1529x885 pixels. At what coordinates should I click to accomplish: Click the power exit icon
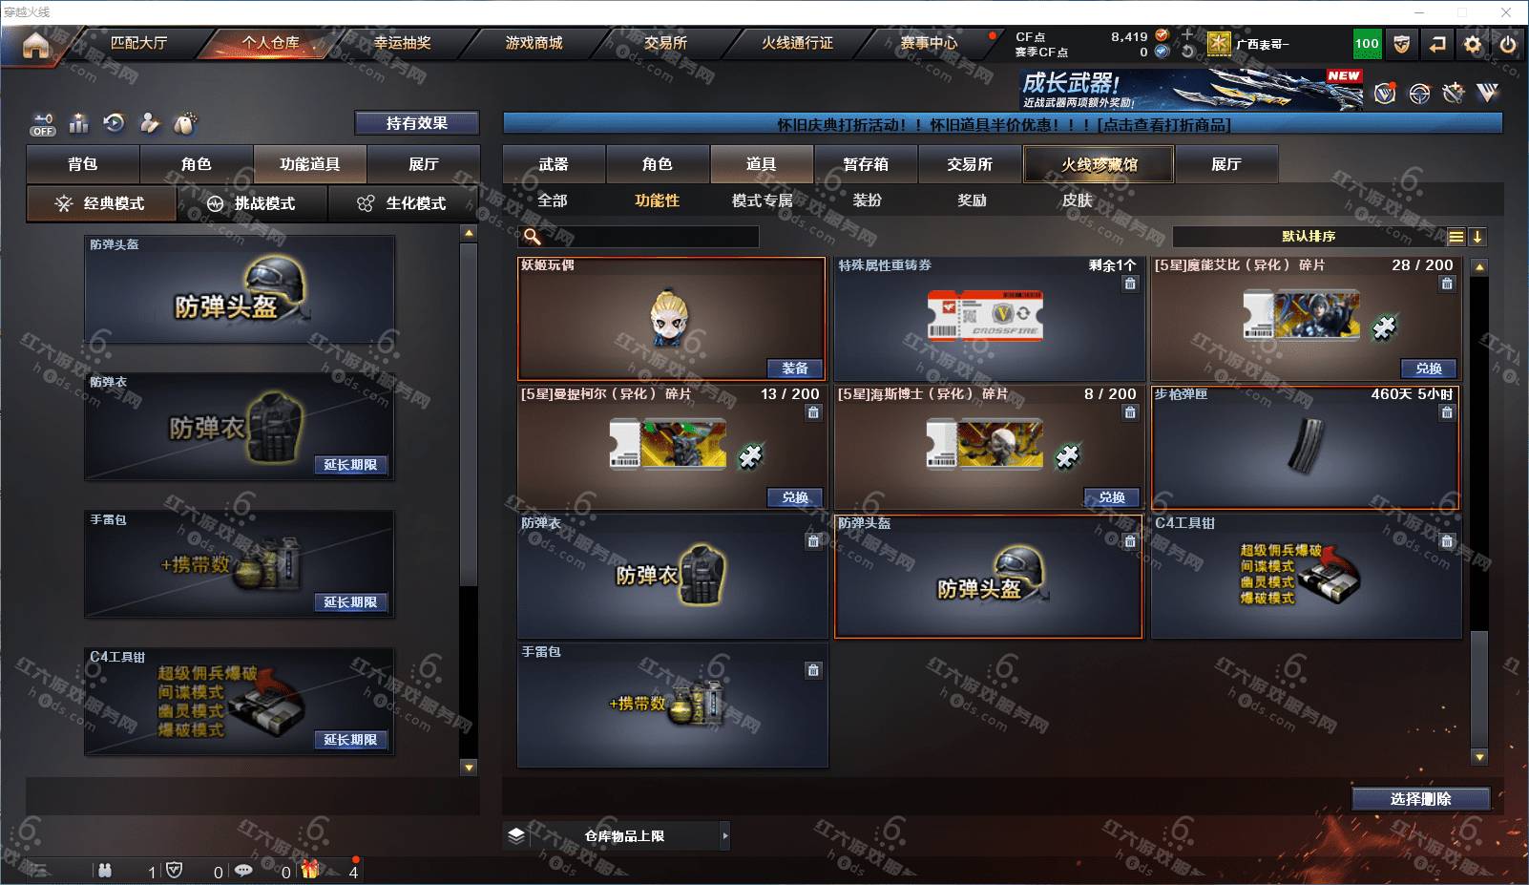click(1508, 44)
